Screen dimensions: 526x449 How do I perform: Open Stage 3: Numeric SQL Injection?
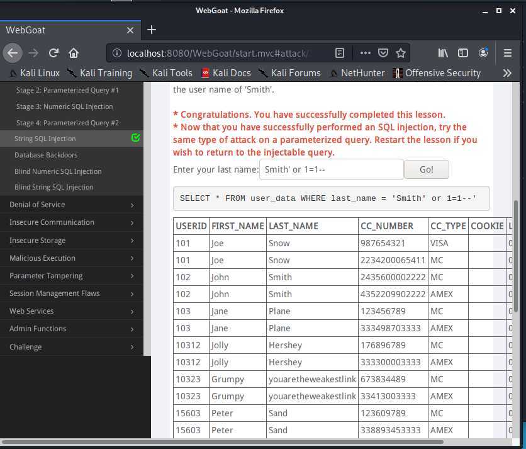pos(64,106)
